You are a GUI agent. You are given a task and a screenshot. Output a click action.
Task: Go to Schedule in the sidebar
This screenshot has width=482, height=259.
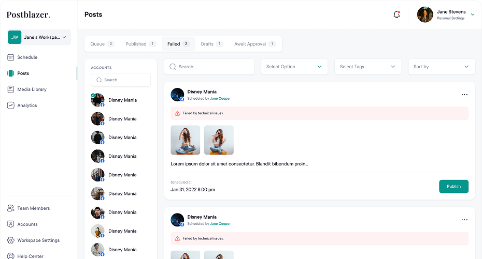[x=27, y=57]
